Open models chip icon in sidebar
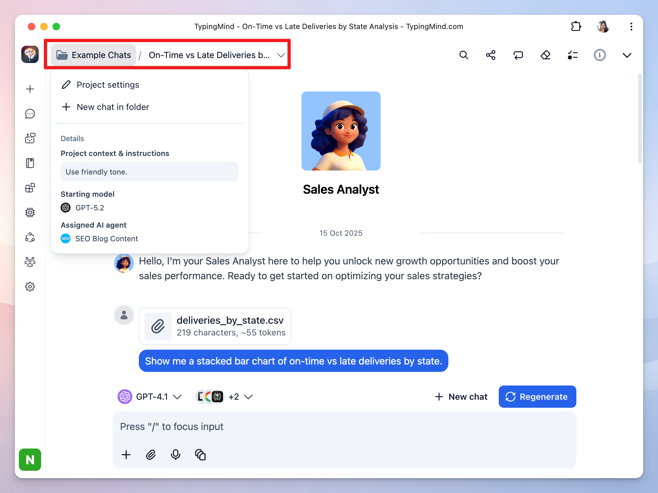Viewport: 658px width, 493px height. click(x=30, y=213)
